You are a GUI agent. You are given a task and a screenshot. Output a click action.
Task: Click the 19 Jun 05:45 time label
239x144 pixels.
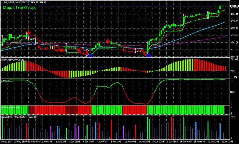200,142
